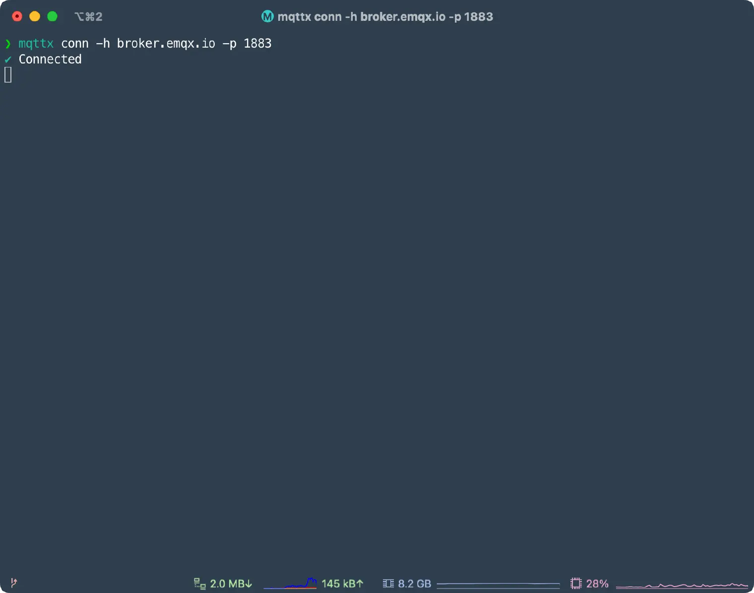Click the 'conn' argument in the command line
The height and width of the screenshot is (593, 754).
75,44
